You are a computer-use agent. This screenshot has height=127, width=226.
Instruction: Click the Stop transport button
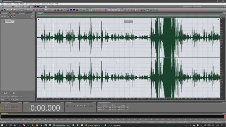tap(2, 106)
